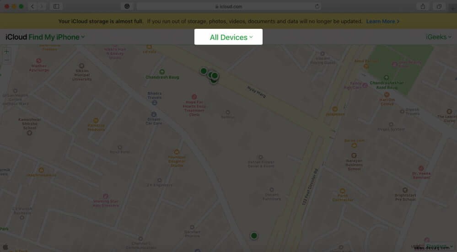The width and height of the screenshot is (457, 252).
Task: Select the leftmost green device dot near Nyay Marg
Action: point(204,71)
